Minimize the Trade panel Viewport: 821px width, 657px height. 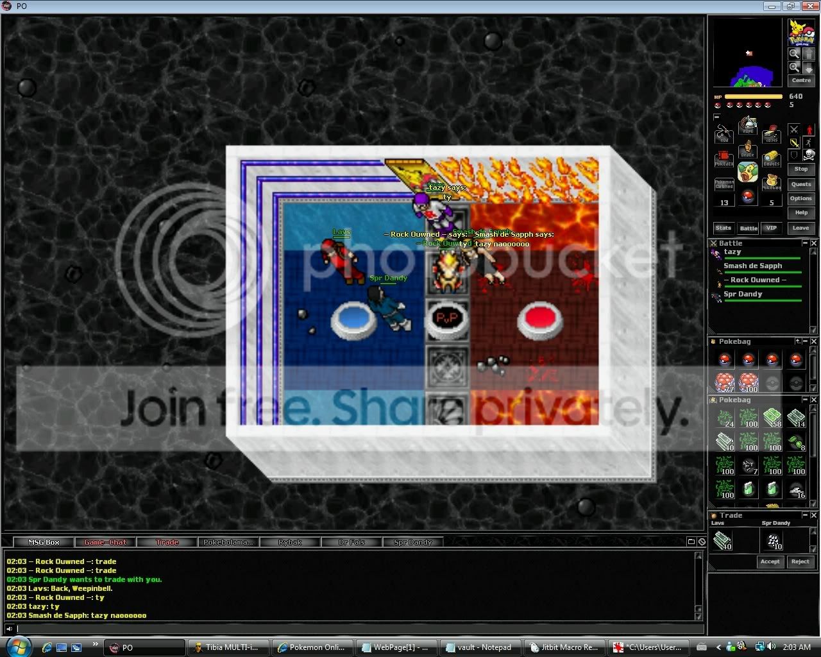coord(806,515)
